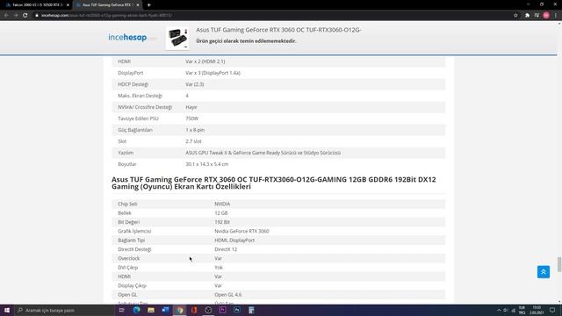Click the 'Ekran Kartı Özellikleri' section heading

click(274, 183)
